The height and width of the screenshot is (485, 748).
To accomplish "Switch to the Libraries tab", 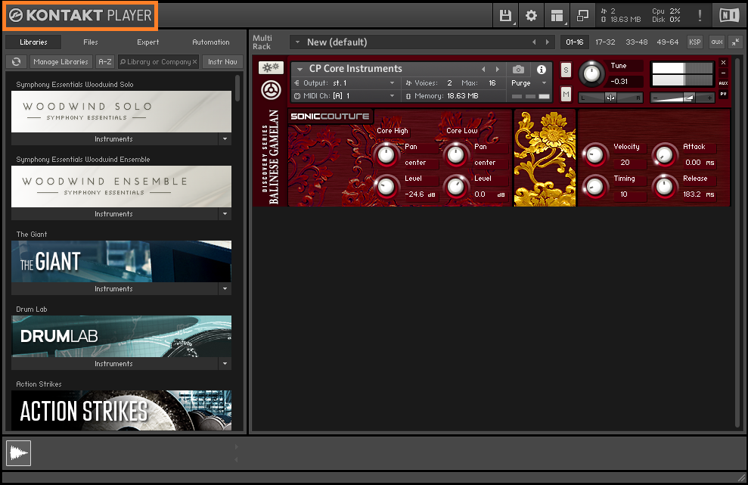I will 33,42.
